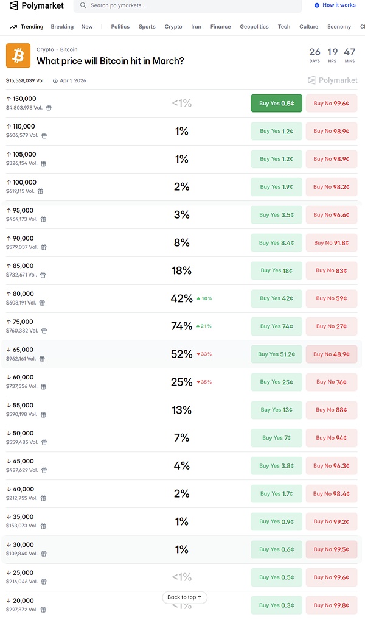This screenshot has width=365, height=620.
Task: Follow the Bitcoin breadcrumb link
Action: 69,49
